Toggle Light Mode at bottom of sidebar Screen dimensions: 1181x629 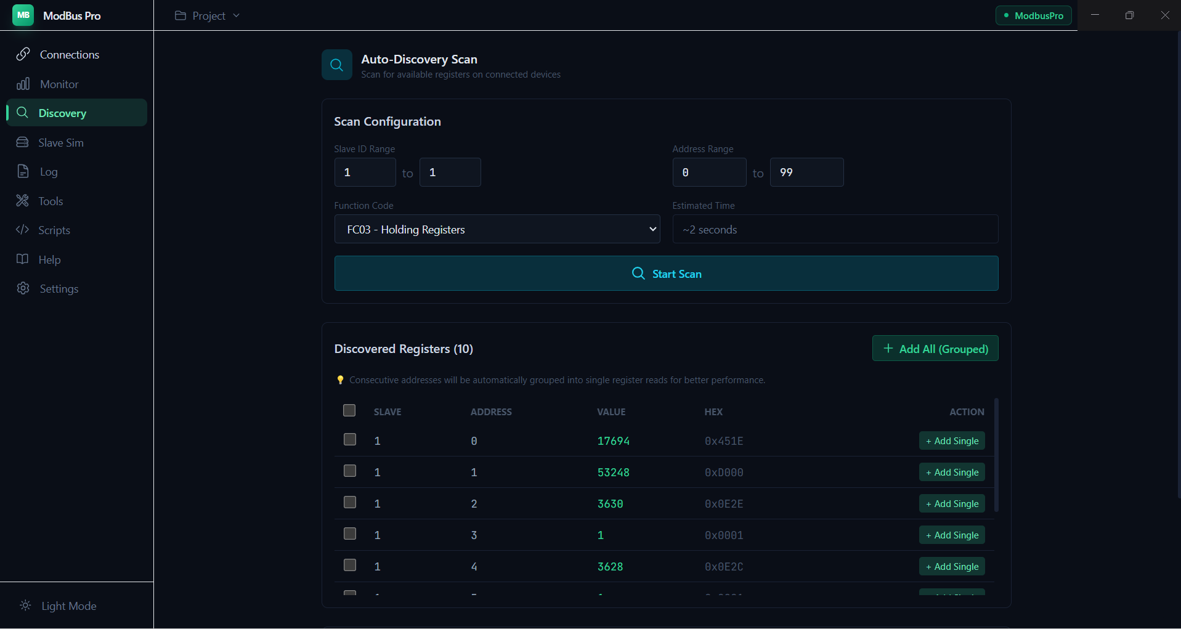pos(58,606)
